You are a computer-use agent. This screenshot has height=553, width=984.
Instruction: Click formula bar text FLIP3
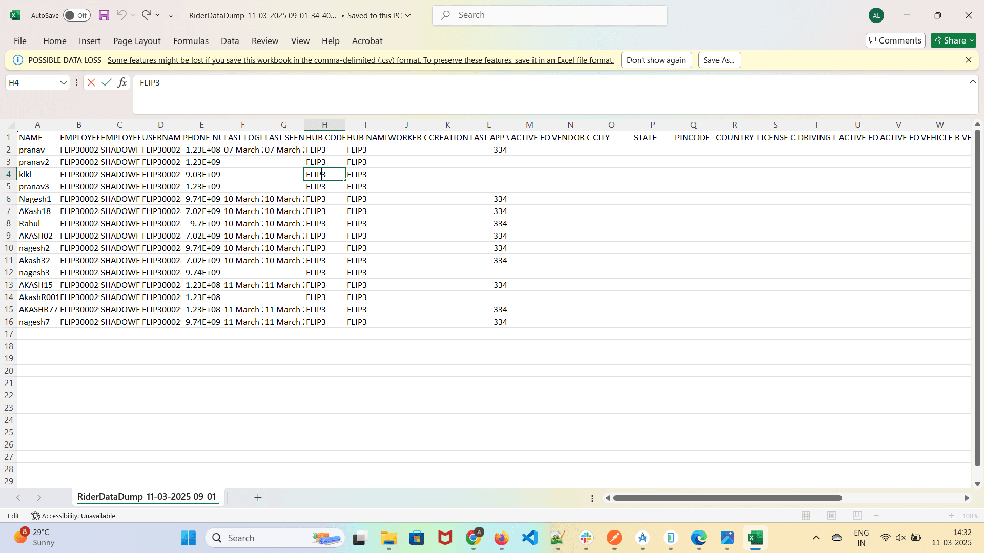click(150, 82)
